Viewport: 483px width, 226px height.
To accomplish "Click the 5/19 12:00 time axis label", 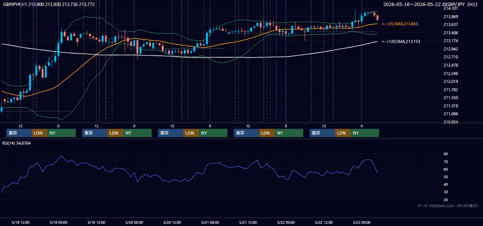I will click(96, 222).
